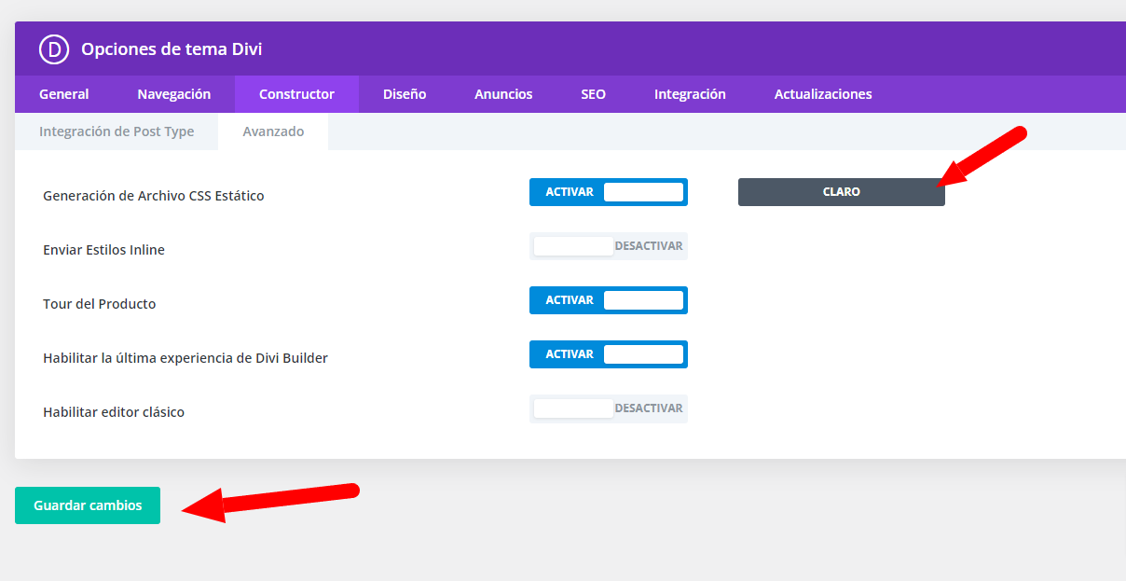
Task: Switch to the Navegación tab
Action: (x=174, y=94)
